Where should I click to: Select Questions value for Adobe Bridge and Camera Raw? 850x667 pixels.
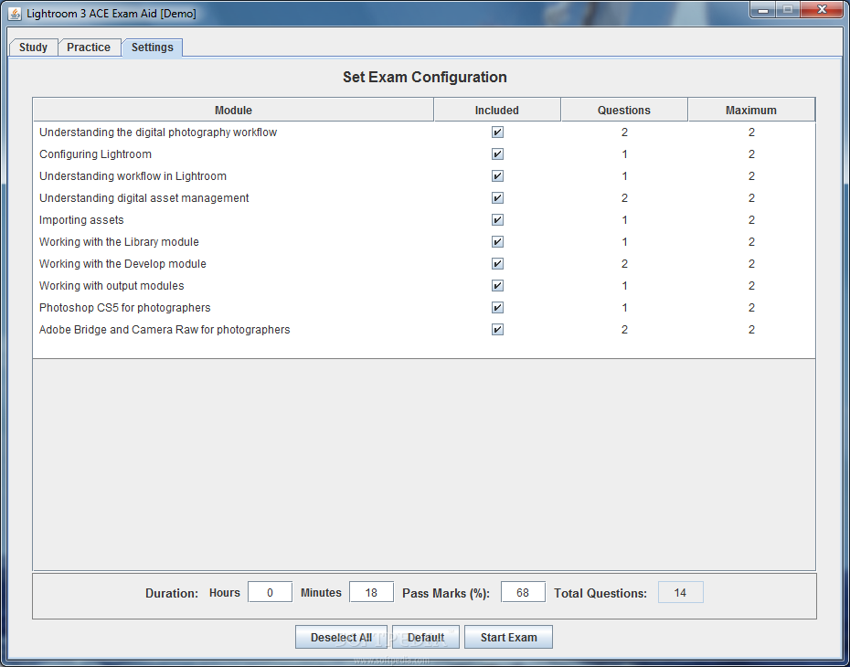(x=624, y=330)
